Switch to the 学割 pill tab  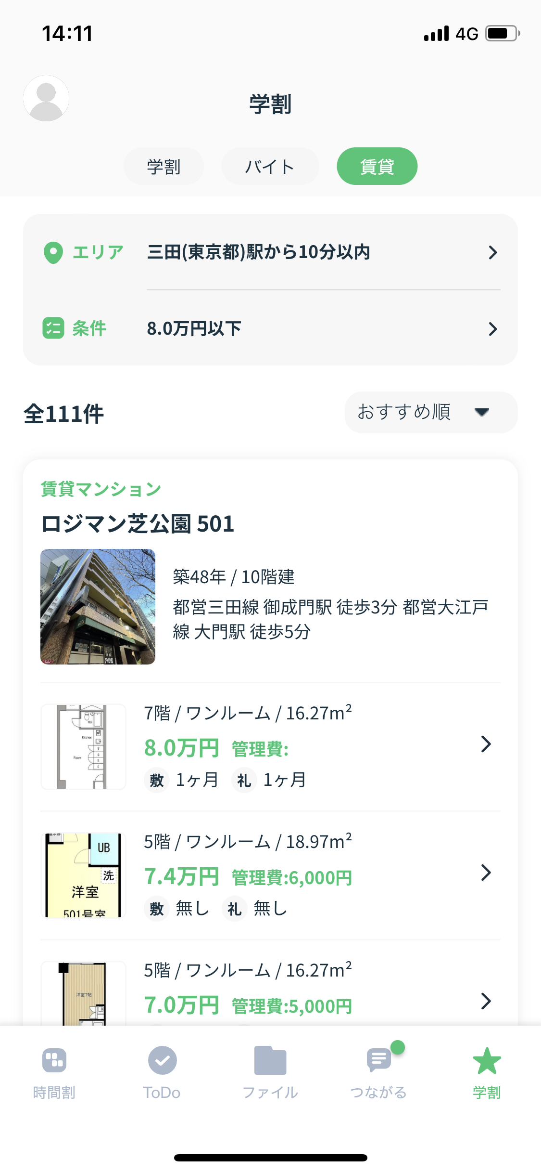pos(164,166)
